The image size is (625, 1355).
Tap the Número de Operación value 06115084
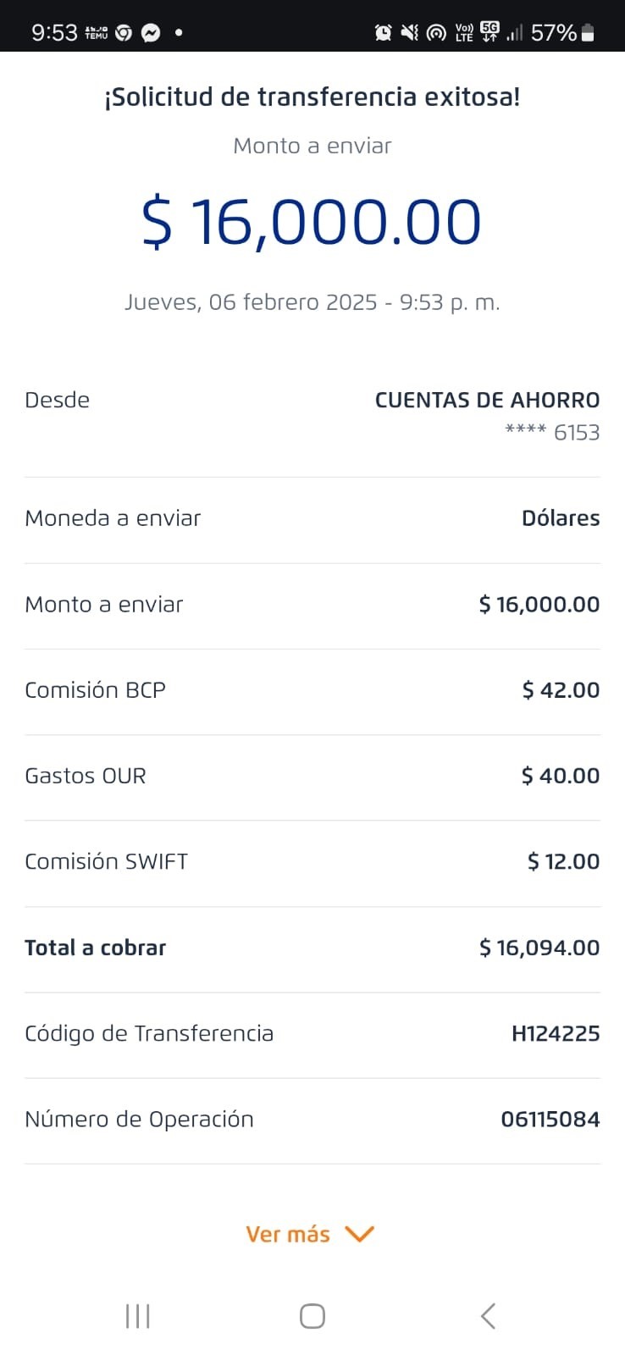(550, 1119)
